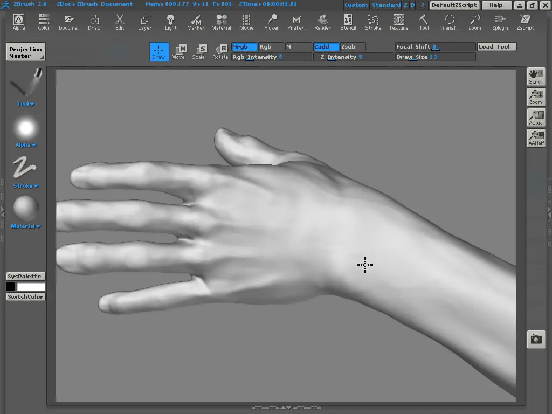This screenshot has height=414, width=552.
Task: Open the Zplugin menu
Action: pyautogui.click(x=500, y=22)
